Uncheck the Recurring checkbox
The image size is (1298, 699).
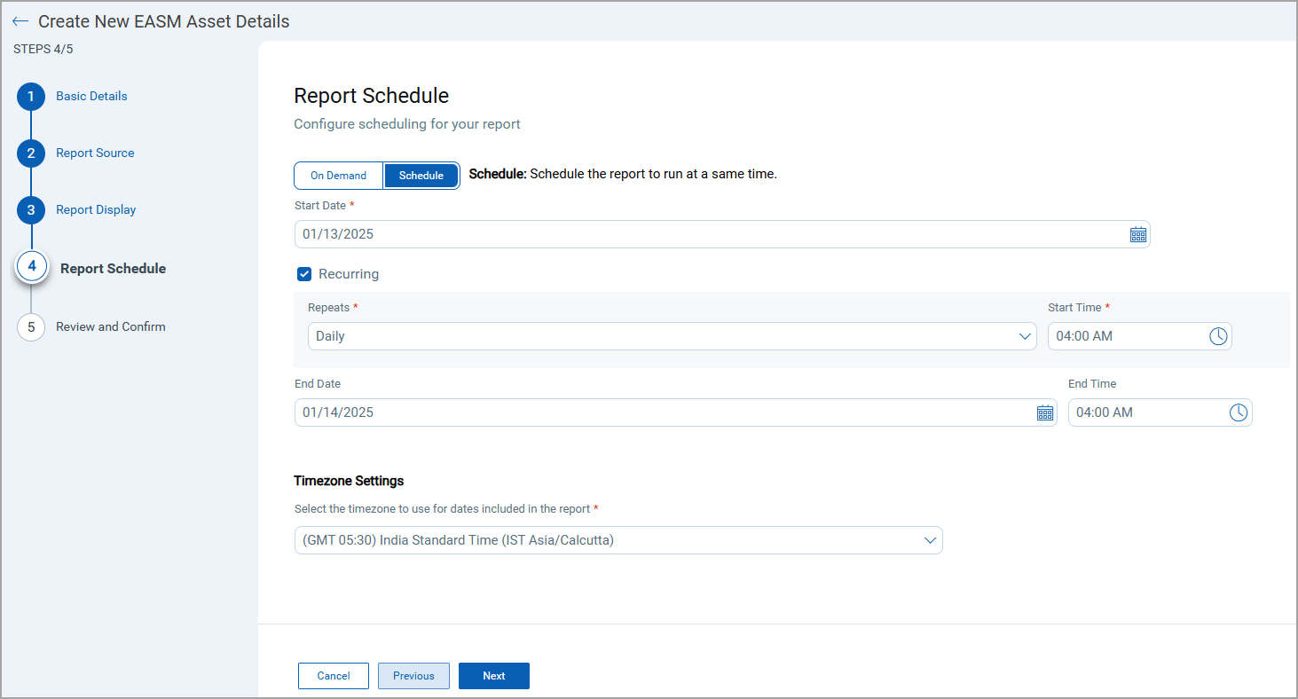(304, 273)
